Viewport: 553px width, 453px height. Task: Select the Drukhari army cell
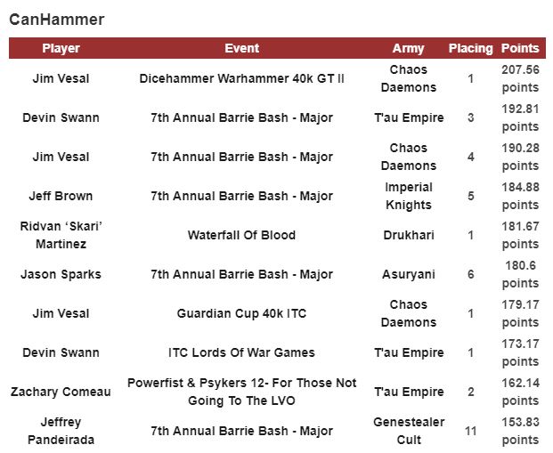[x=408, y=235]
